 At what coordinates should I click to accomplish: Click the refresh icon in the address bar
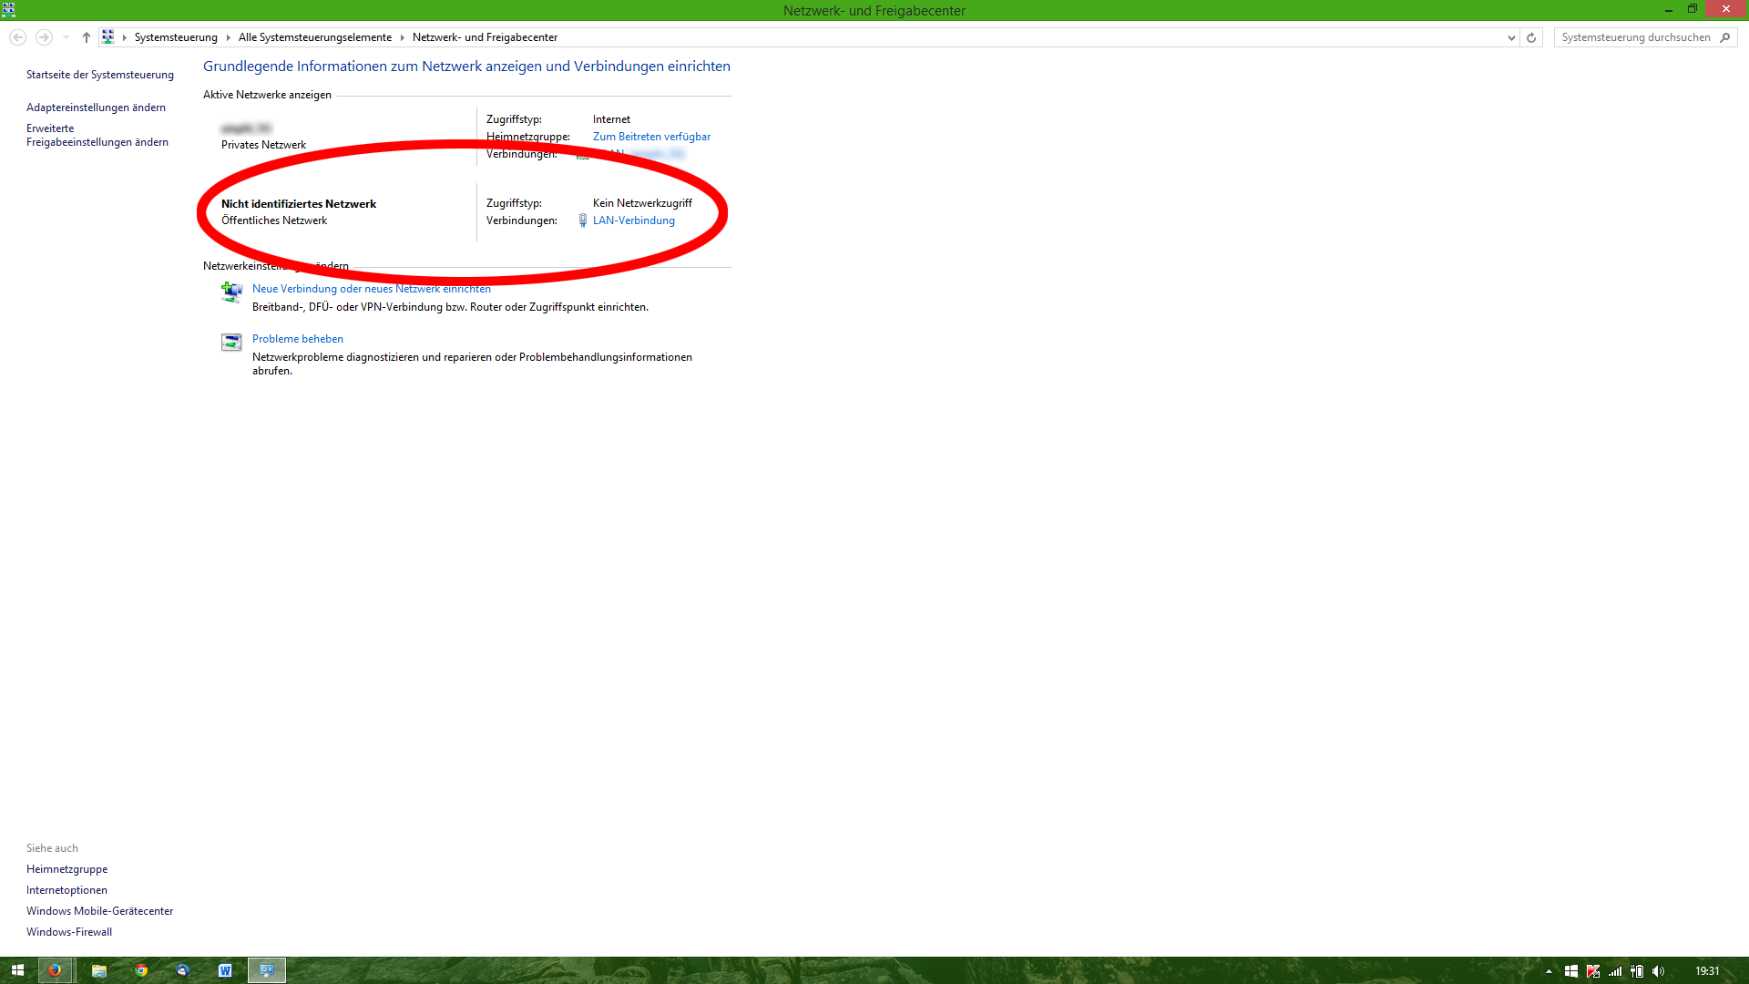coord(1531,37)
